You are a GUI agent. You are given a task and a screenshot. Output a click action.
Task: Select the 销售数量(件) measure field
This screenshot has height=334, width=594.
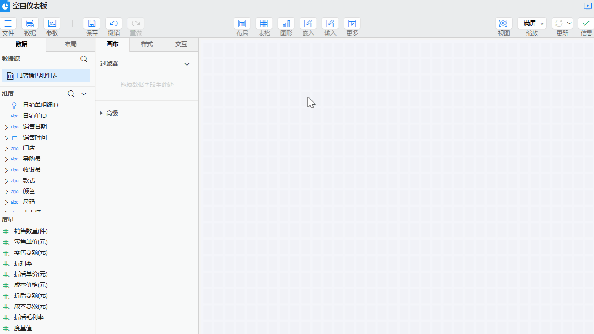(x=30, y=231)
